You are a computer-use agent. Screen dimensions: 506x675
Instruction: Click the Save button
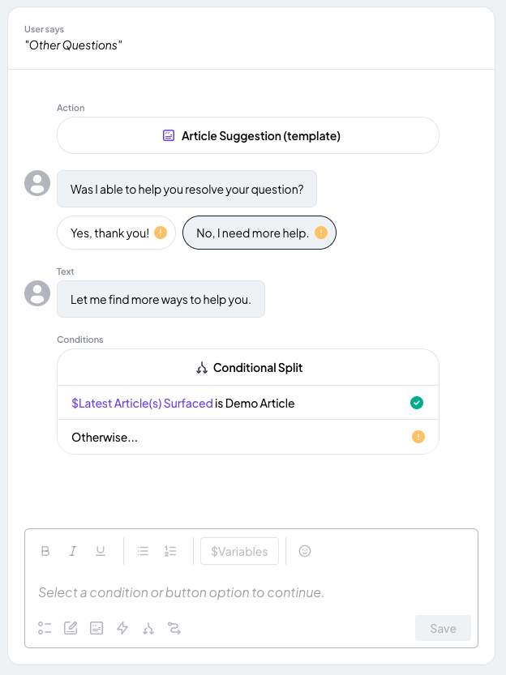pos(443,628)
